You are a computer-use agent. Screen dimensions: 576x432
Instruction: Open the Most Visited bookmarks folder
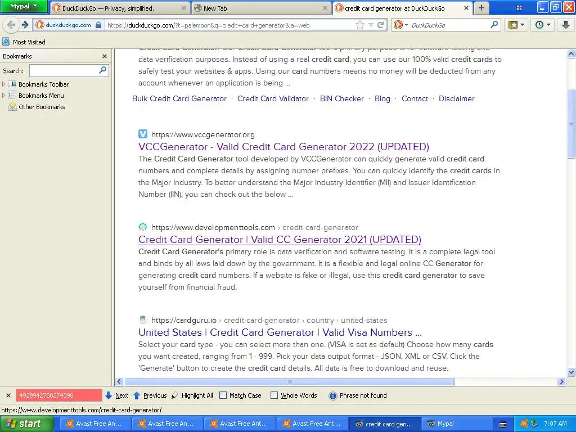(24, 42)
